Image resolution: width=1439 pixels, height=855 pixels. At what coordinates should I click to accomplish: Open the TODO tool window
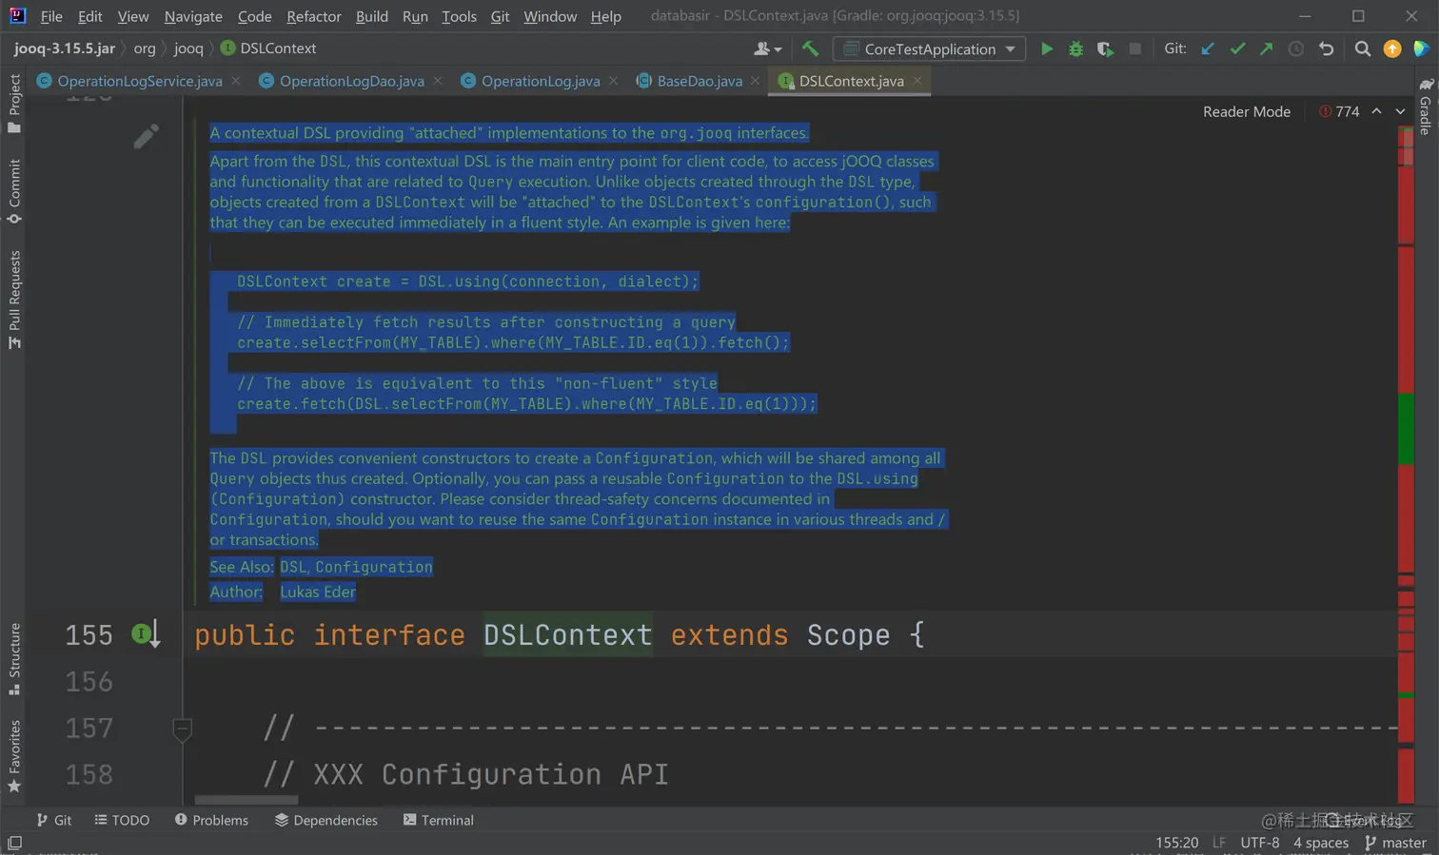click(122, 820)
